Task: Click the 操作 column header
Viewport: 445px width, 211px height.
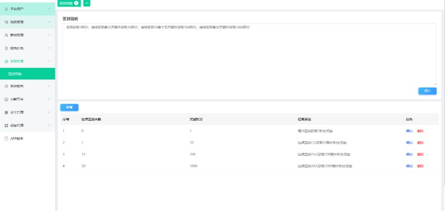Action: (x=409, y=119)
